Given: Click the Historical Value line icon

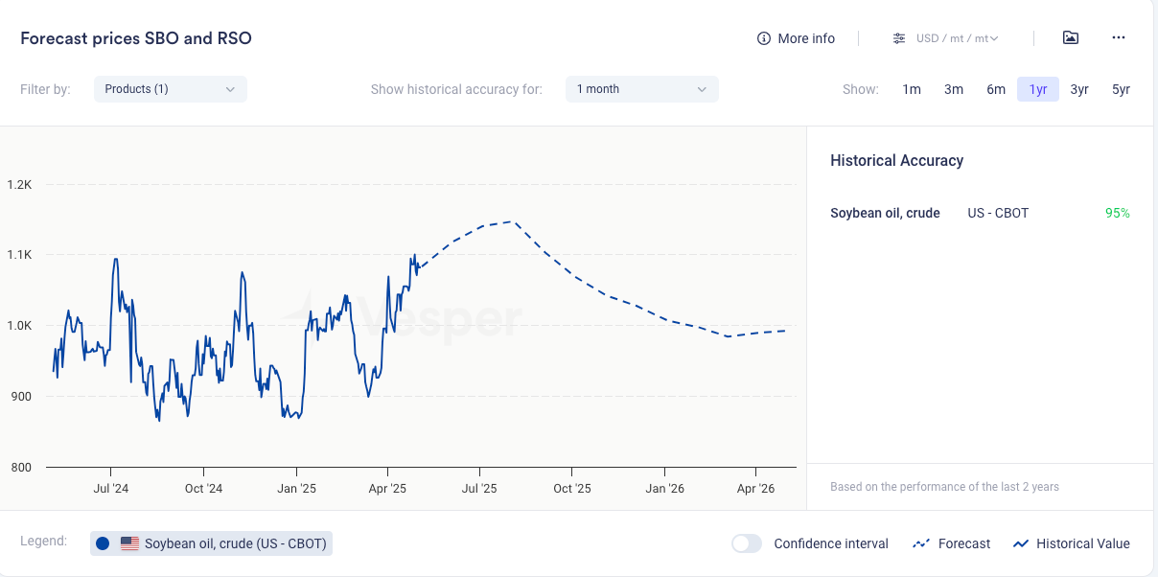Looking at the screenshot, I should point(1020,543).
